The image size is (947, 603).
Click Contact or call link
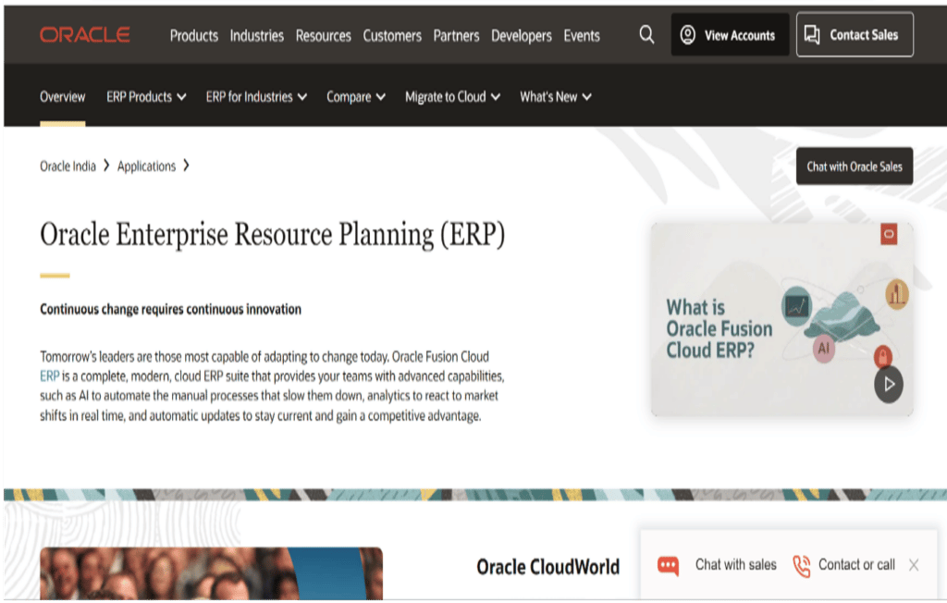click(856, 565)
